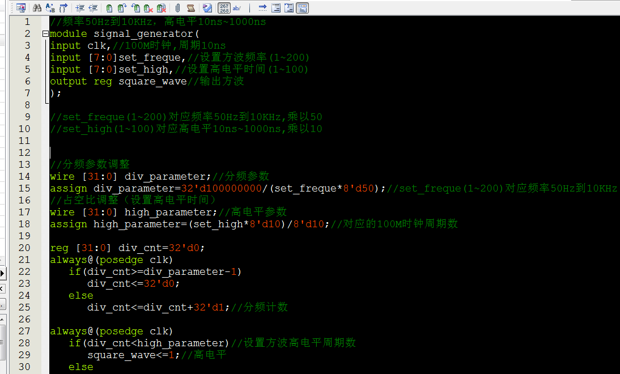The width and height of the screenshot is (620, 374).
Task: Click 'div_cnt=32'd0;' on line 20
Action: (162, 248)
